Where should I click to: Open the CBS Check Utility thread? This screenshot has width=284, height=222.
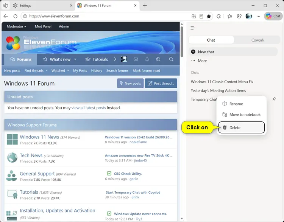click(128, 174)
